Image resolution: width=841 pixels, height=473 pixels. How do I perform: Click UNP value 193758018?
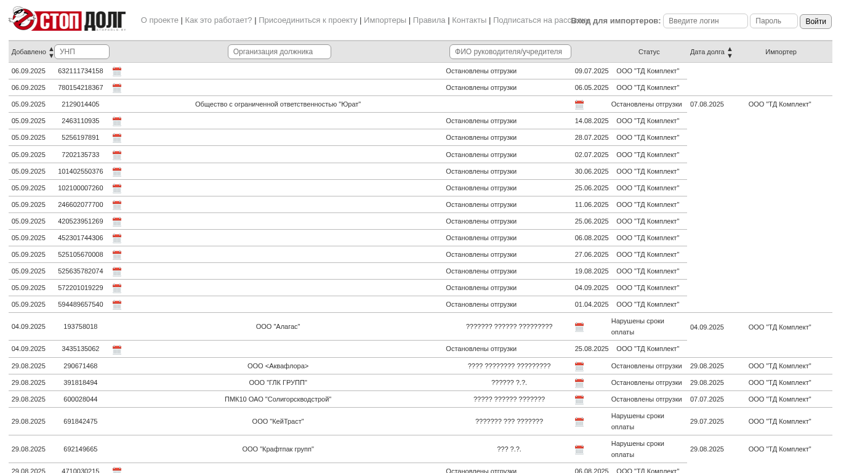81,326
